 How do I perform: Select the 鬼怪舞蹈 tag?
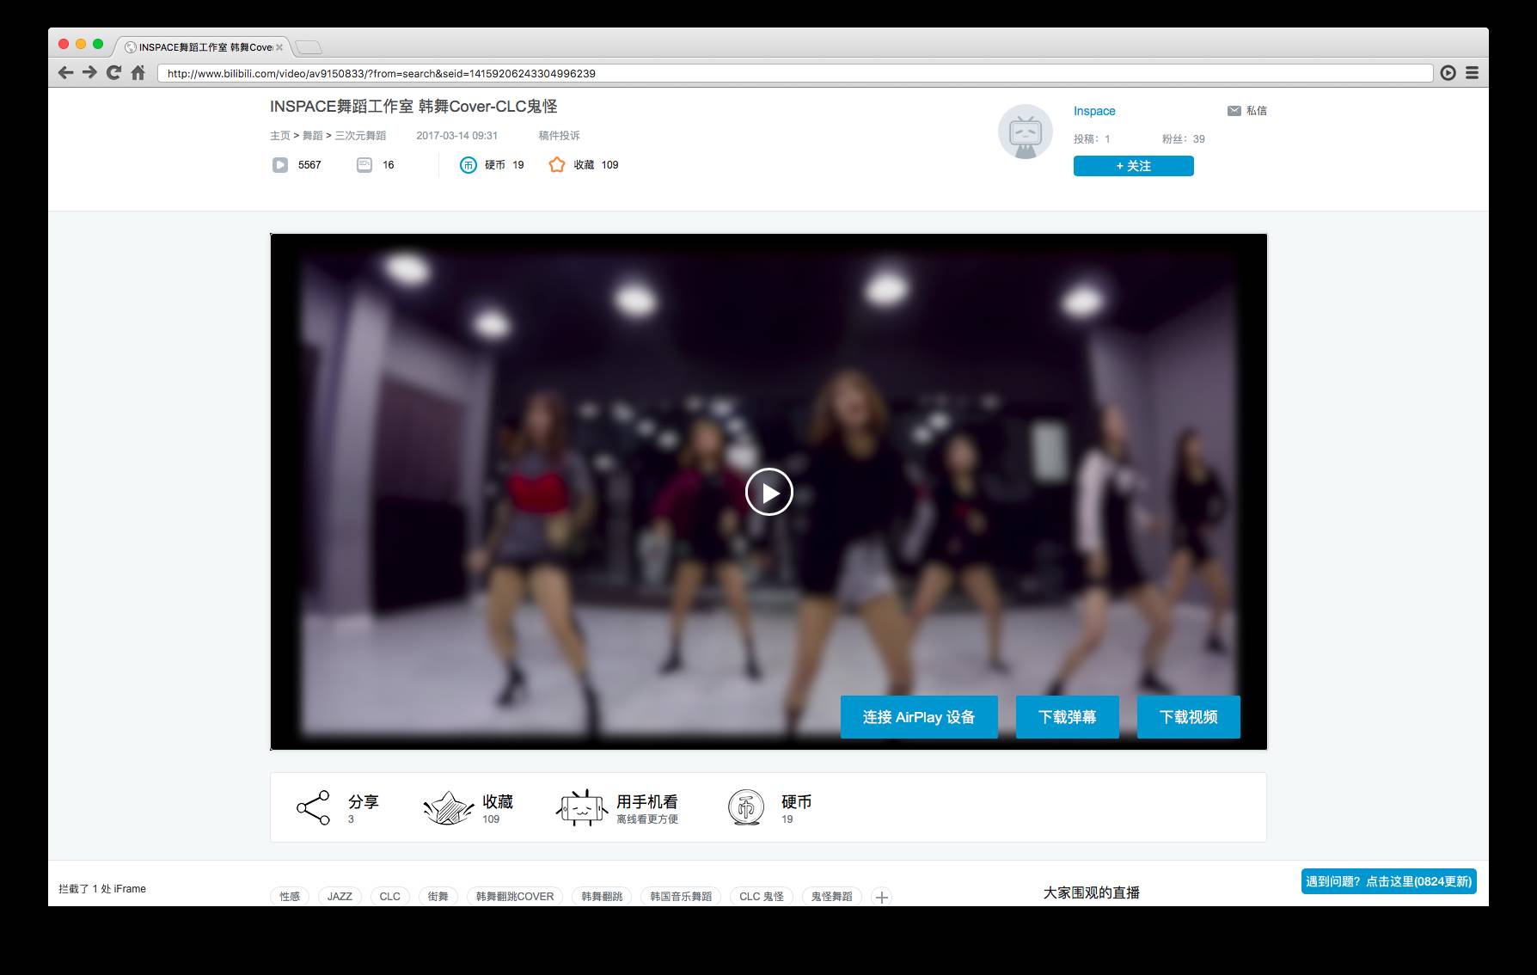[x=832, y=896]
